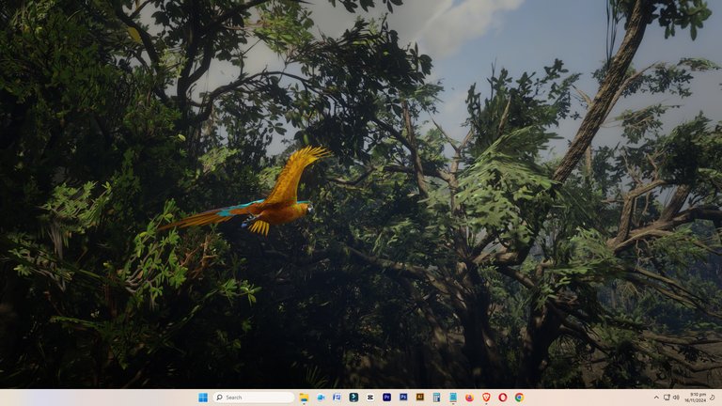
Task: Open the volume speaker tray icon
Action: click(676, 398)
